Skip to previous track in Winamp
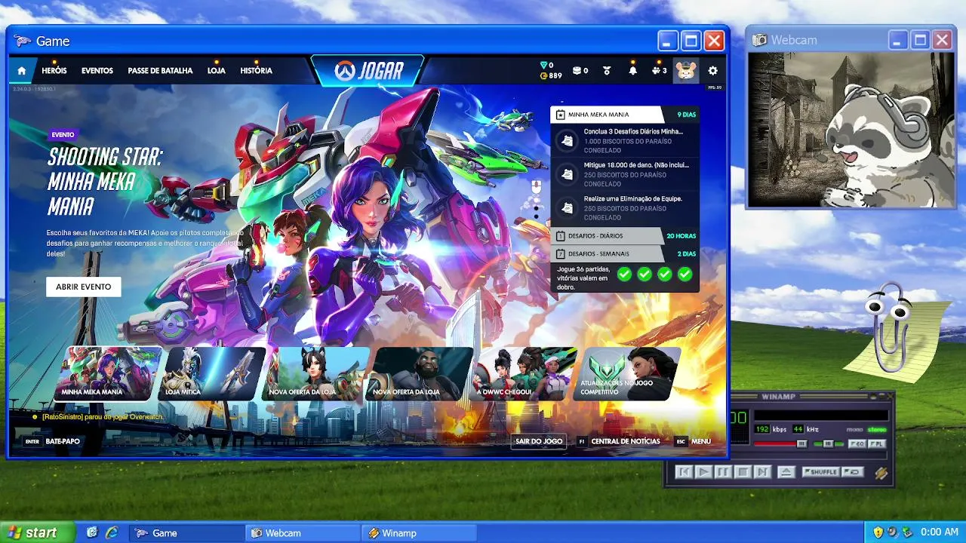This screenshot has height=543, width=966. pos(683,472)
